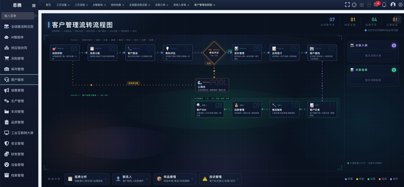This screenshot has height=187, width=404.
Task: Open the 线索获取 step 01 node
Action: (x=65, y=53)
